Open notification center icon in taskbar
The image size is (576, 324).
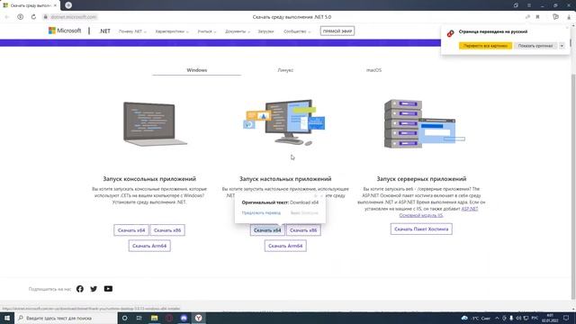[566, 318]
